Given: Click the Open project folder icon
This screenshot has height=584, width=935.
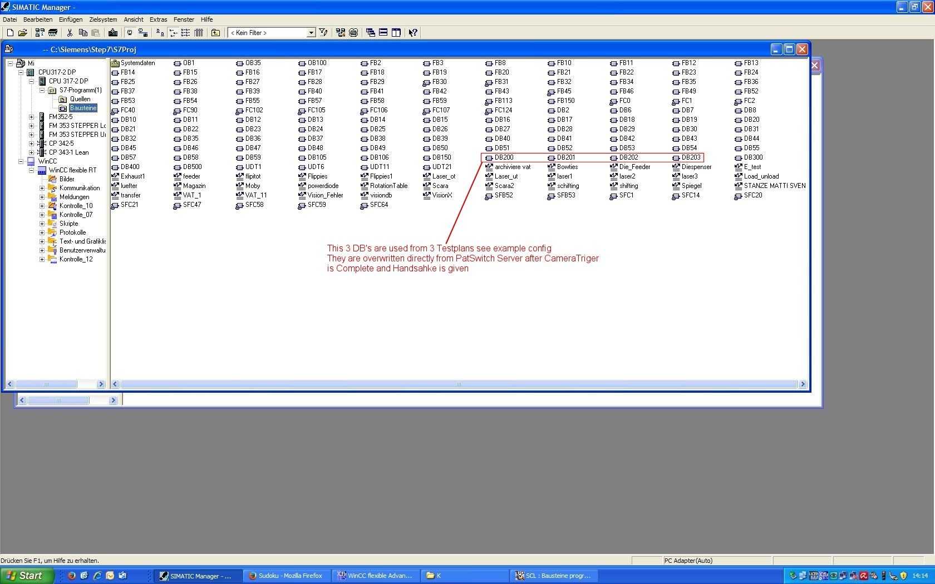Looking at the screenshot, I should pyautogui.click(x=23, y=33).
